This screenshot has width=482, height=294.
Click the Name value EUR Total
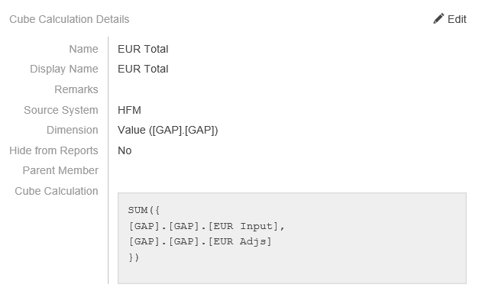(x=143, y=49)
